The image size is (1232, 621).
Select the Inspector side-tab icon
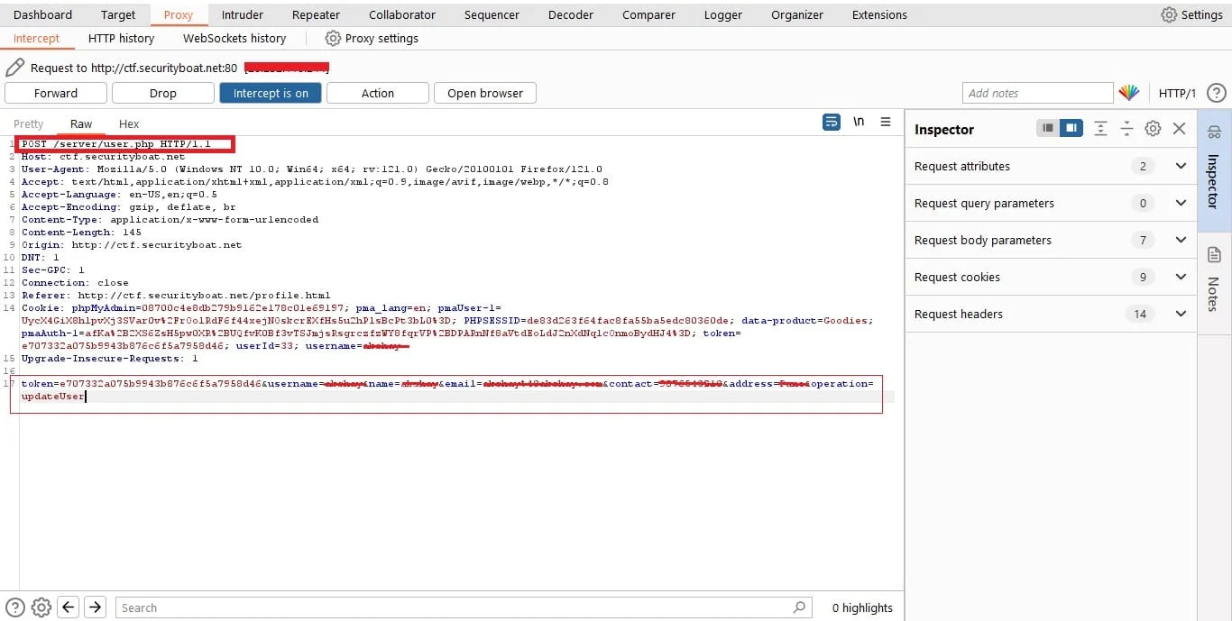point(1214,132)
